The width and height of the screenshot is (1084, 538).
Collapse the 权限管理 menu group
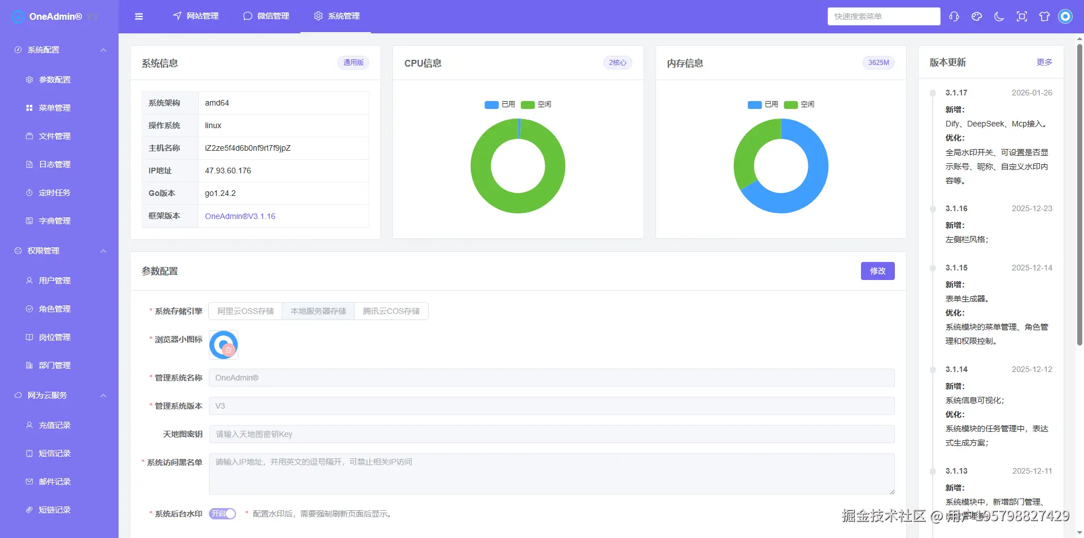coord(59,251)
